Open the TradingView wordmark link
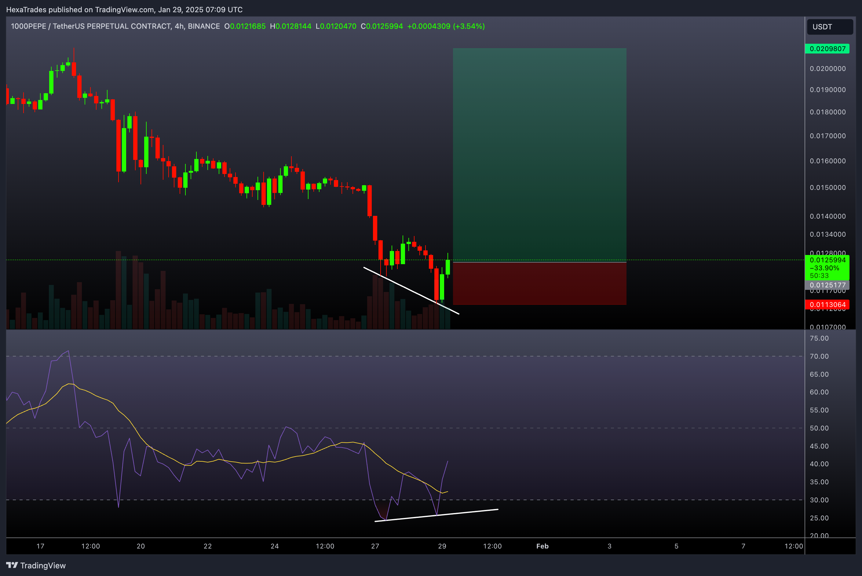 coord(43,565)
